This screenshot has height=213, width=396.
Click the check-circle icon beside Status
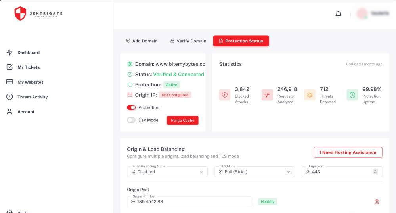click(x=130, y=74)
